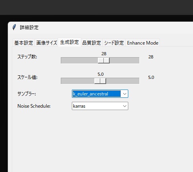This screenshot has width=193, height=172.
Task: Click the 28 readout above the step slider
Action: [104, 54]
